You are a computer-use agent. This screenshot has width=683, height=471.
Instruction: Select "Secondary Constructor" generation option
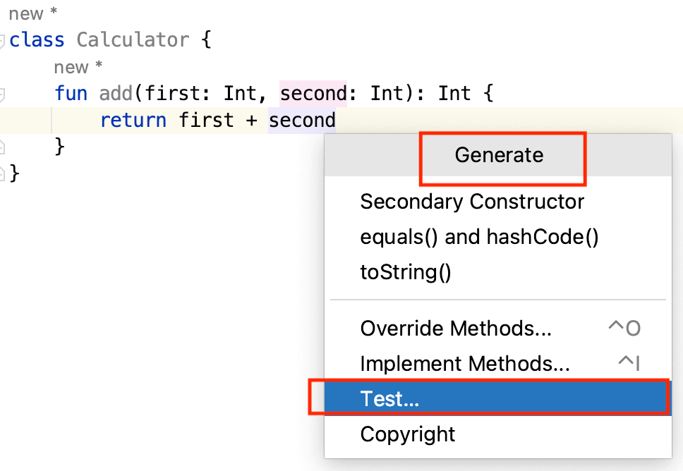[472, 202]
